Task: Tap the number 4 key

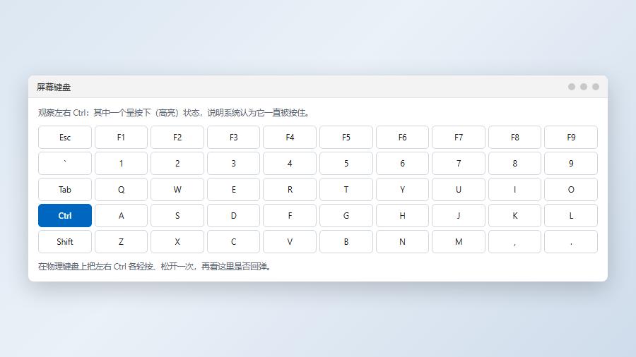Action: click(x=290, y=164)
